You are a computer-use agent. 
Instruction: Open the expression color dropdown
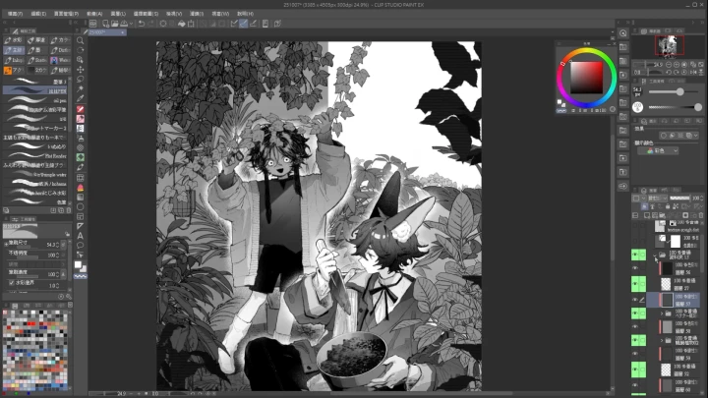666,151
